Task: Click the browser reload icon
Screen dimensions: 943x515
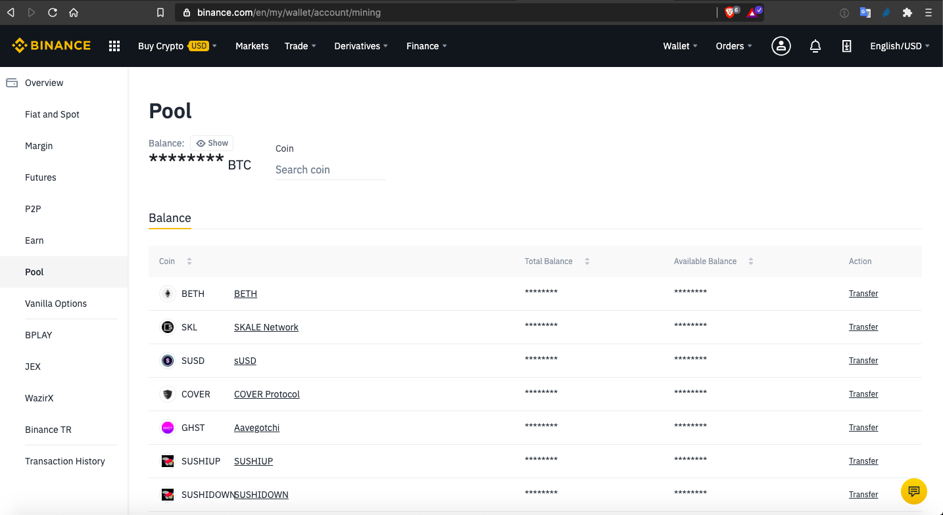Action: coord(53,12)
